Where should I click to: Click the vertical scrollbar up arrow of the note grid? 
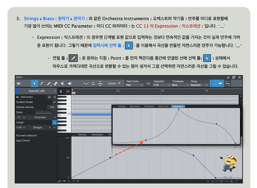click(x=241, y=96)
